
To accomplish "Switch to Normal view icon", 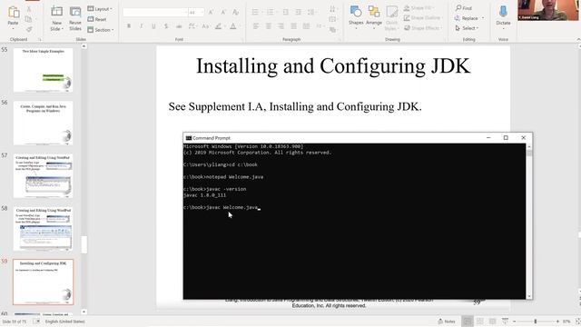I will [x=468, y=322].
